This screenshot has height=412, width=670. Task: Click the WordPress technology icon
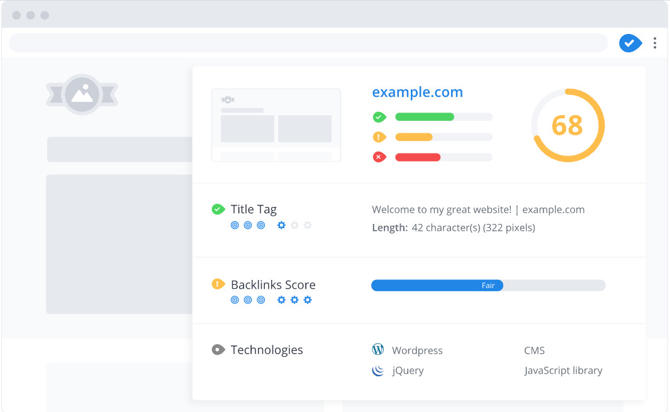coord(377,350)
